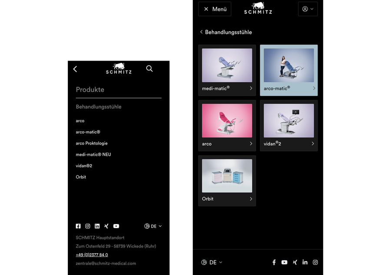The width and height of the screenshot is (391, 275).
Task: Select arco-matic® in the left menu list
Action: tap(88, 132)
